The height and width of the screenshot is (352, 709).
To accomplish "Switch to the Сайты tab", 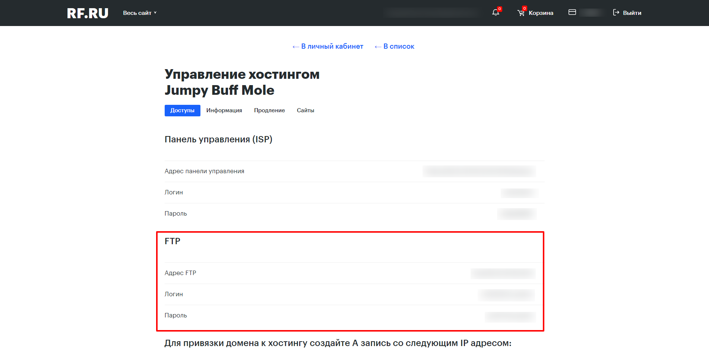I will coord(305,110).
